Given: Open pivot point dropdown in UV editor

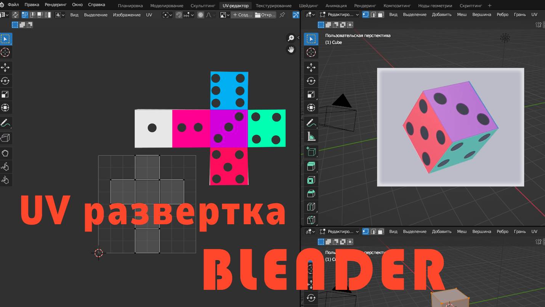Looking at the screenshot, I should click(167, 15).
